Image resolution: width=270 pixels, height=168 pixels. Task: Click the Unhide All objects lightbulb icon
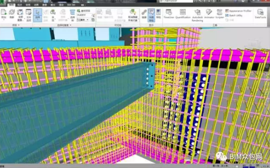[x=133, y=12]
